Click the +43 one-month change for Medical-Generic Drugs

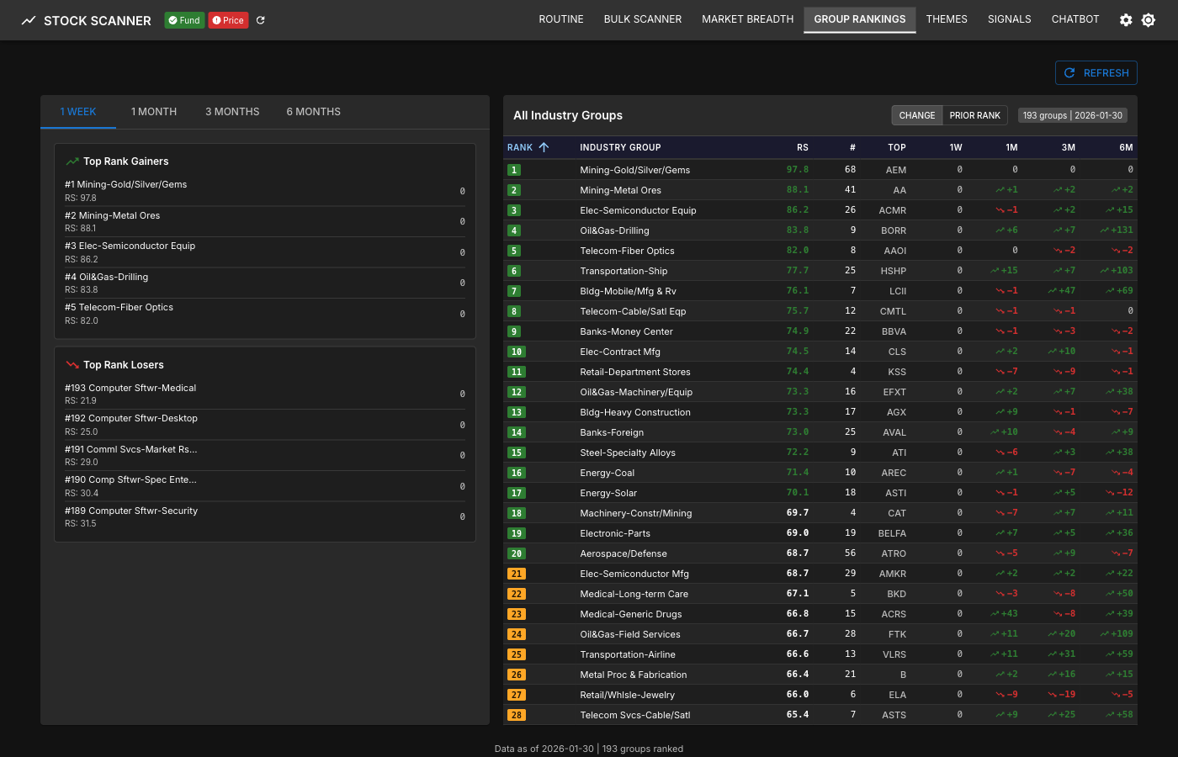tap(1004, 614)
